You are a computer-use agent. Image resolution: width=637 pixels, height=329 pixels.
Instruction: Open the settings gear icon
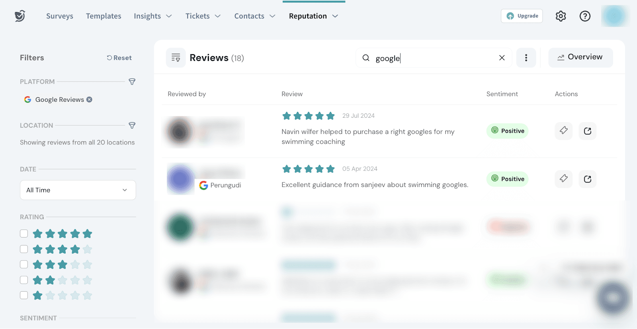coord(561,16)
